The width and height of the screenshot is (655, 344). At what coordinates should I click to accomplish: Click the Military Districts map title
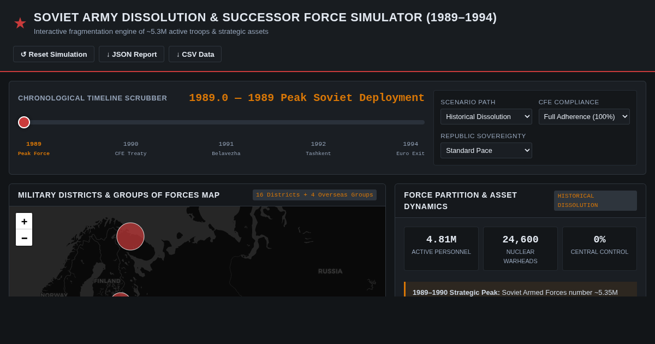click(119, 195)
